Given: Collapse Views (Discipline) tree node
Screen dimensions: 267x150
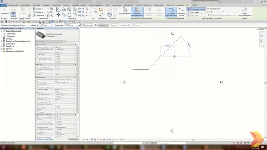Looking at the screenshot, I should point(2,31).
